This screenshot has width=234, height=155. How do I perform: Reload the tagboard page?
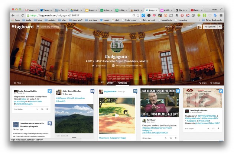tap(23, 15)
